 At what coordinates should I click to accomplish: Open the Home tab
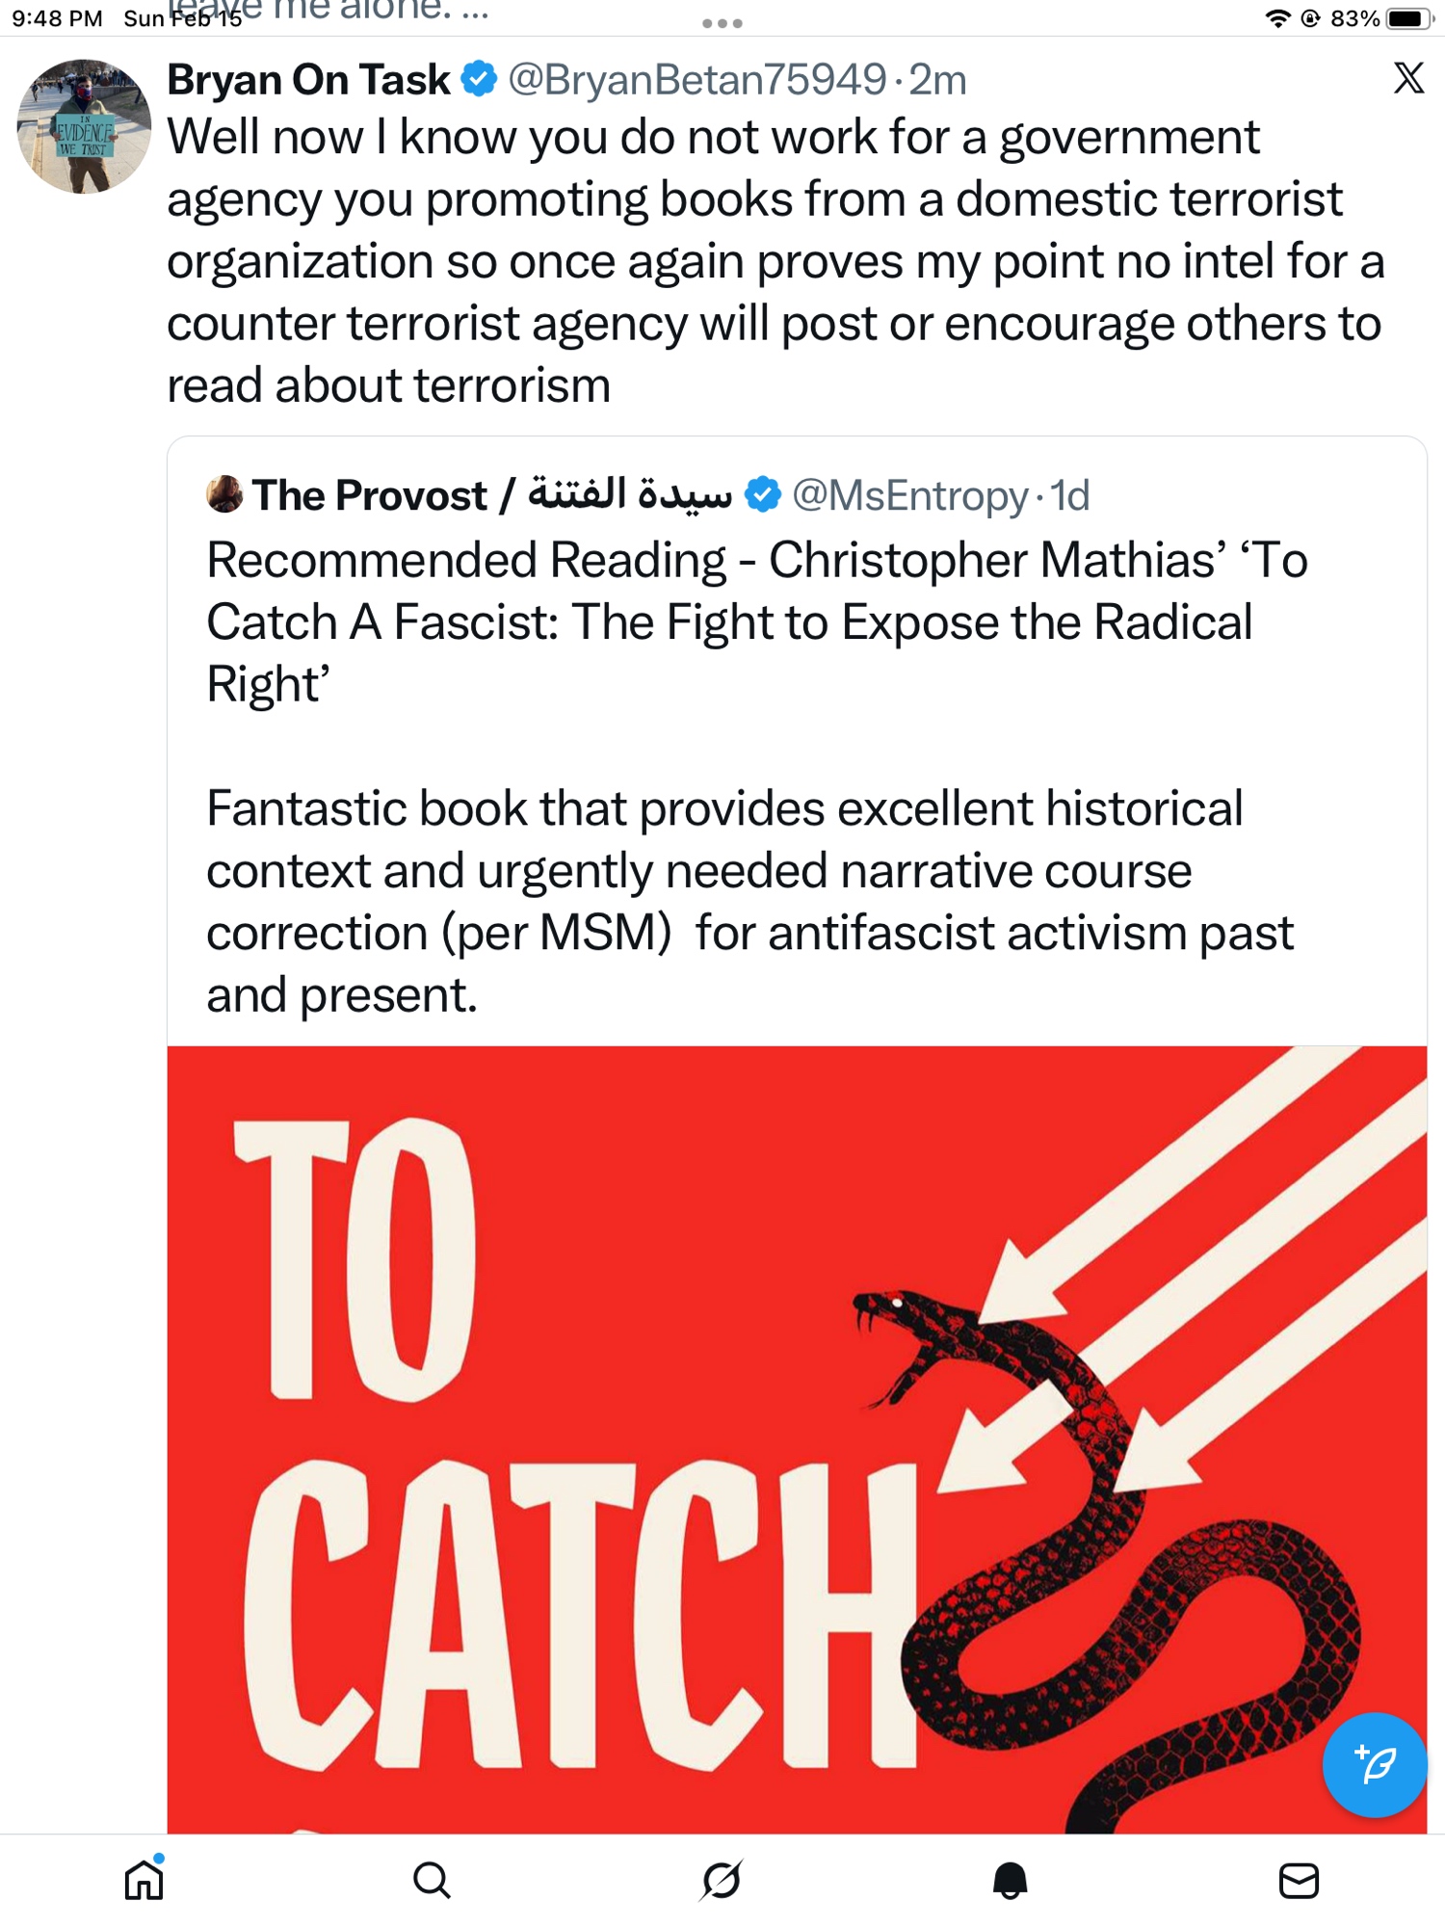(x=144, y=1880)
